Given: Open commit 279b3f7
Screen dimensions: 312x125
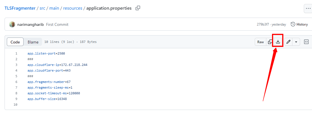Looking at the screenshot, I should [x=263, y=24].
